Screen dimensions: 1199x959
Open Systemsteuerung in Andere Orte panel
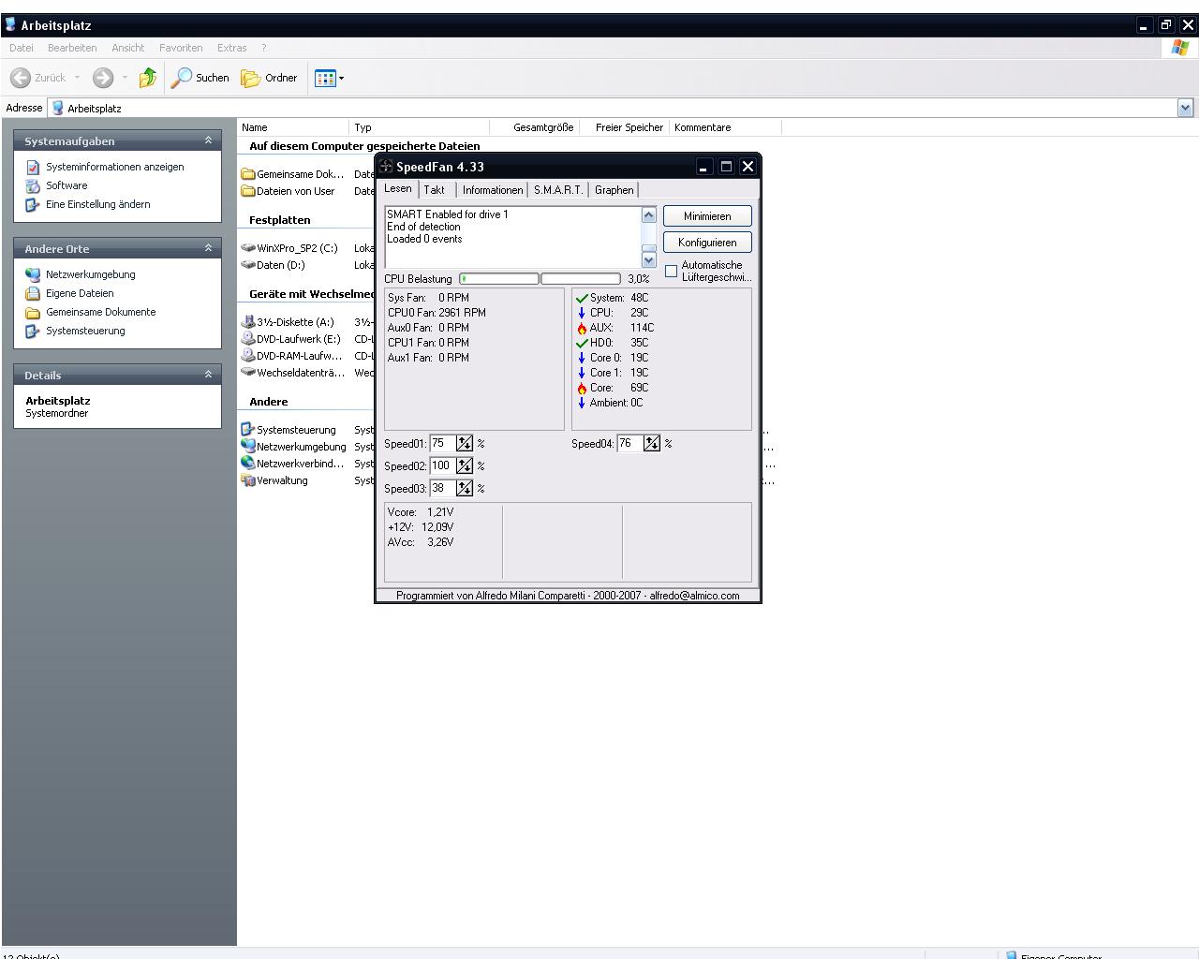pyautogui.click(x=85, y=331)
